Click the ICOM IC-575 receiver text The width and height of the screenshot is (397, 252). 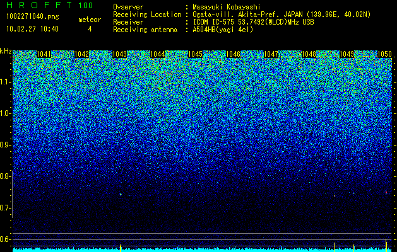point(253,22)
